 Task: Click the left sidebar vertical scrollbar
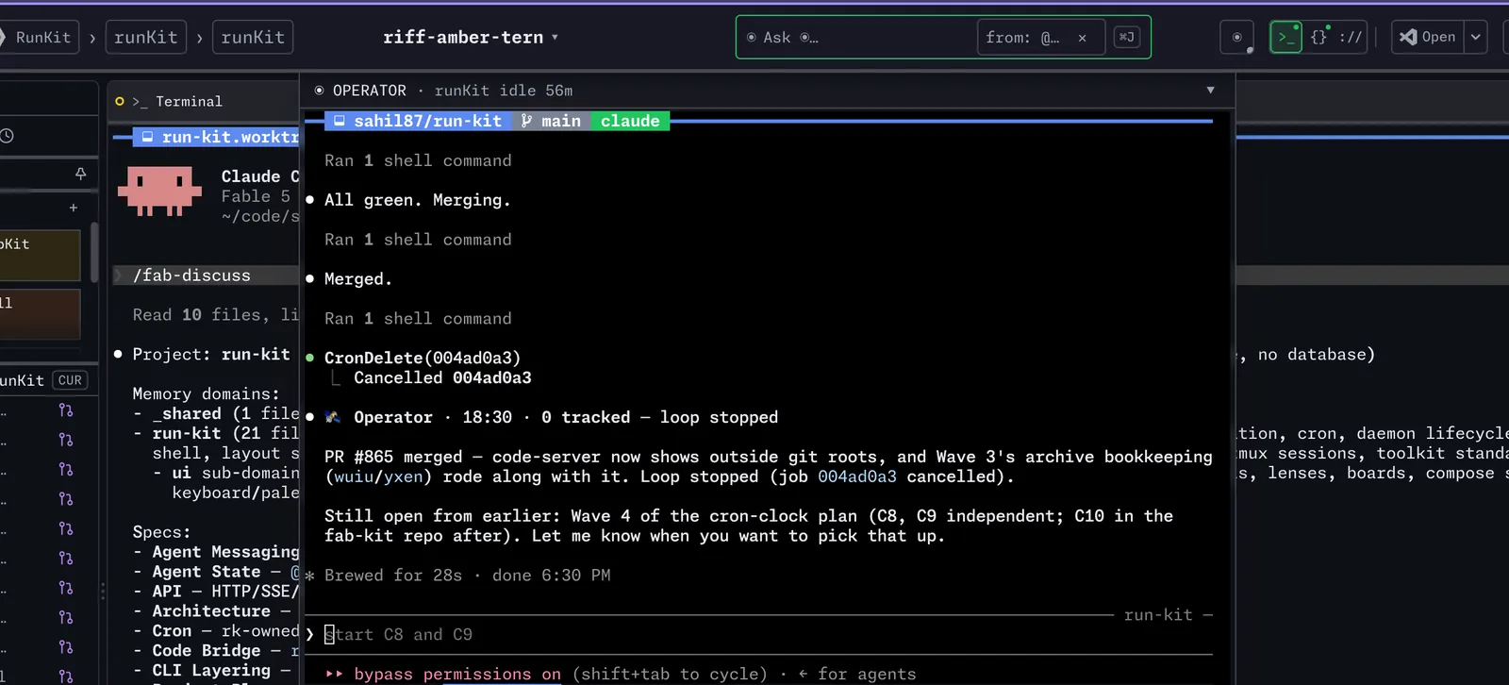94,252
